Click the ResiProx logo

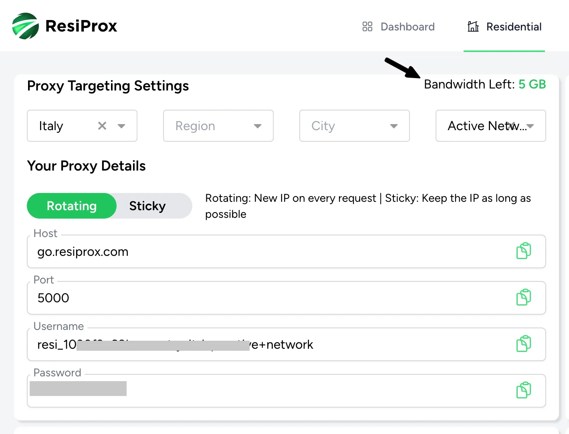point(64,26)
